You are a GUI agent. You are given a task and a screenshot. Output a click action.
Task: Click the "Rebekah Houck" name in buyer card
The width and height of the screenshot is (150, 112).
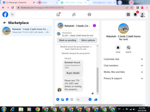[72, 62]
